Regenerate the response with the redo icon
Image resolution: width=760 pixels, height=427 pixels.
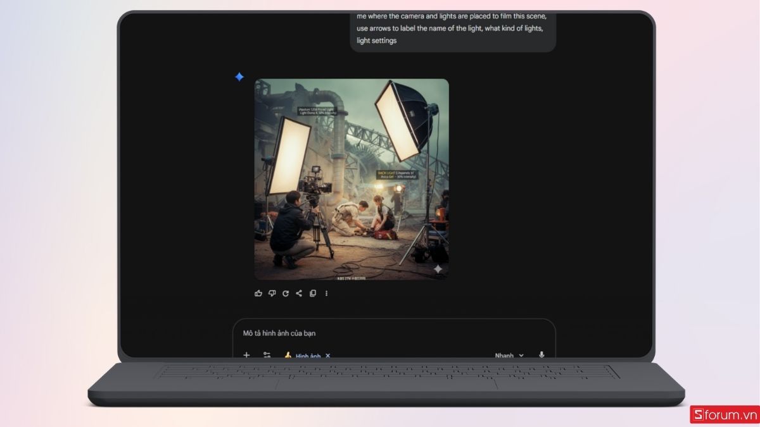[x=286, y=294]
